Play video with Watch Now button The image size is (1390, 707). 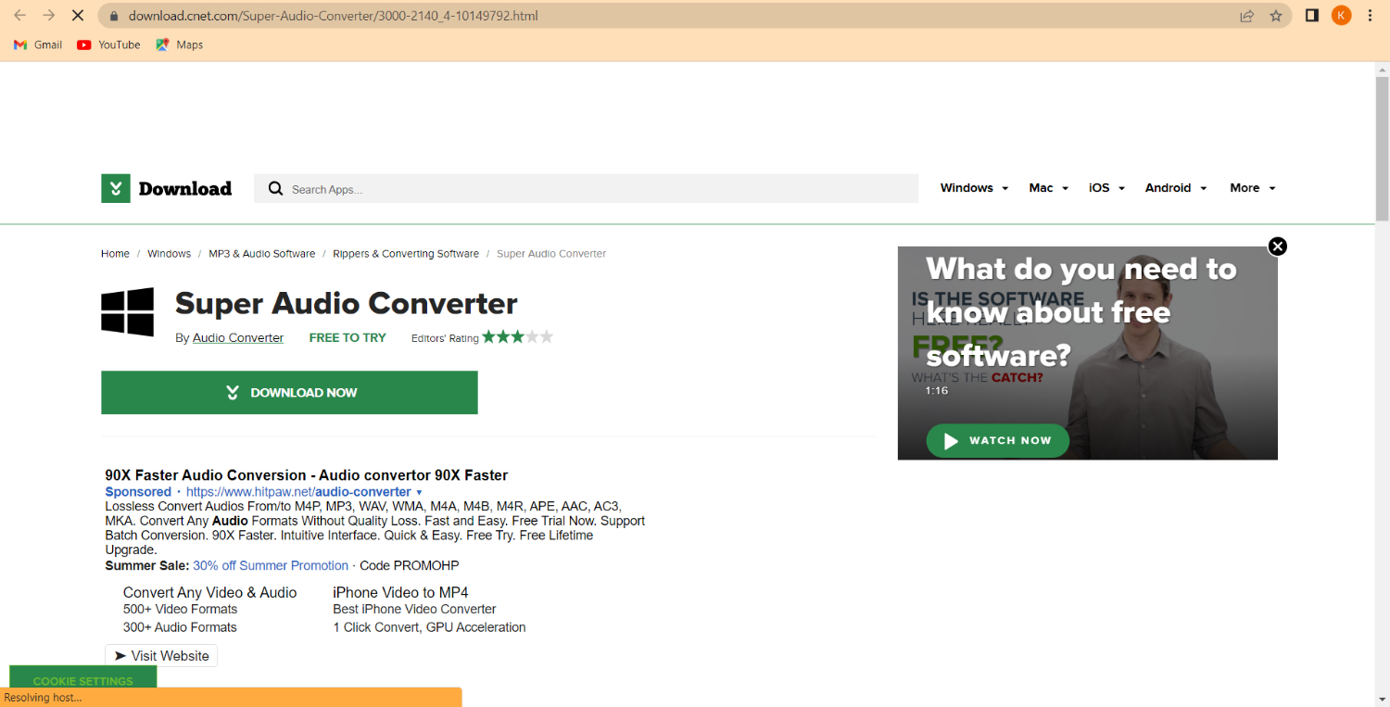(997, 441)
